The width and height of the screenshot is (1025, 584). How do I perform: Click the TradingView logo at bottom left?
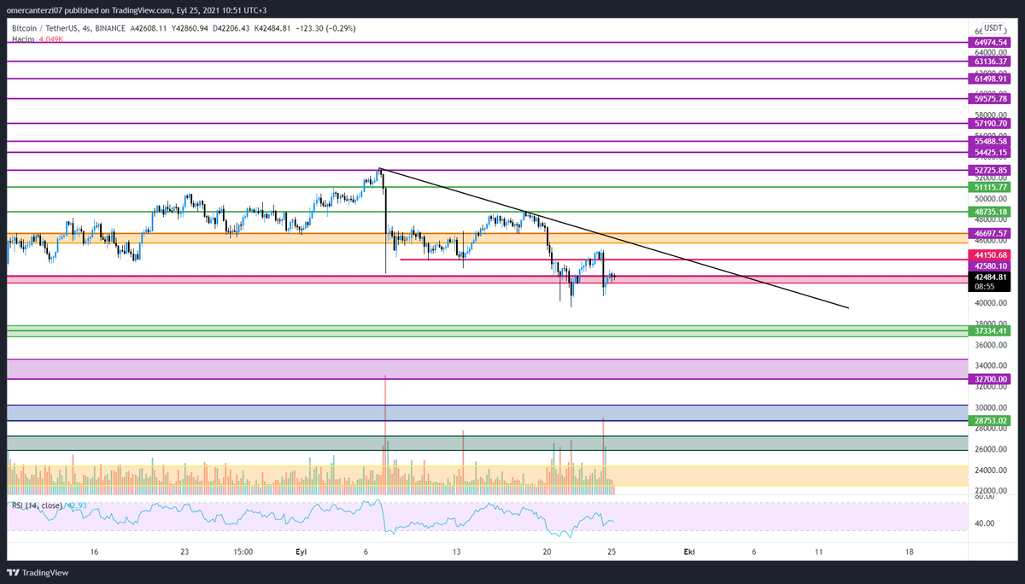[38, 573]
